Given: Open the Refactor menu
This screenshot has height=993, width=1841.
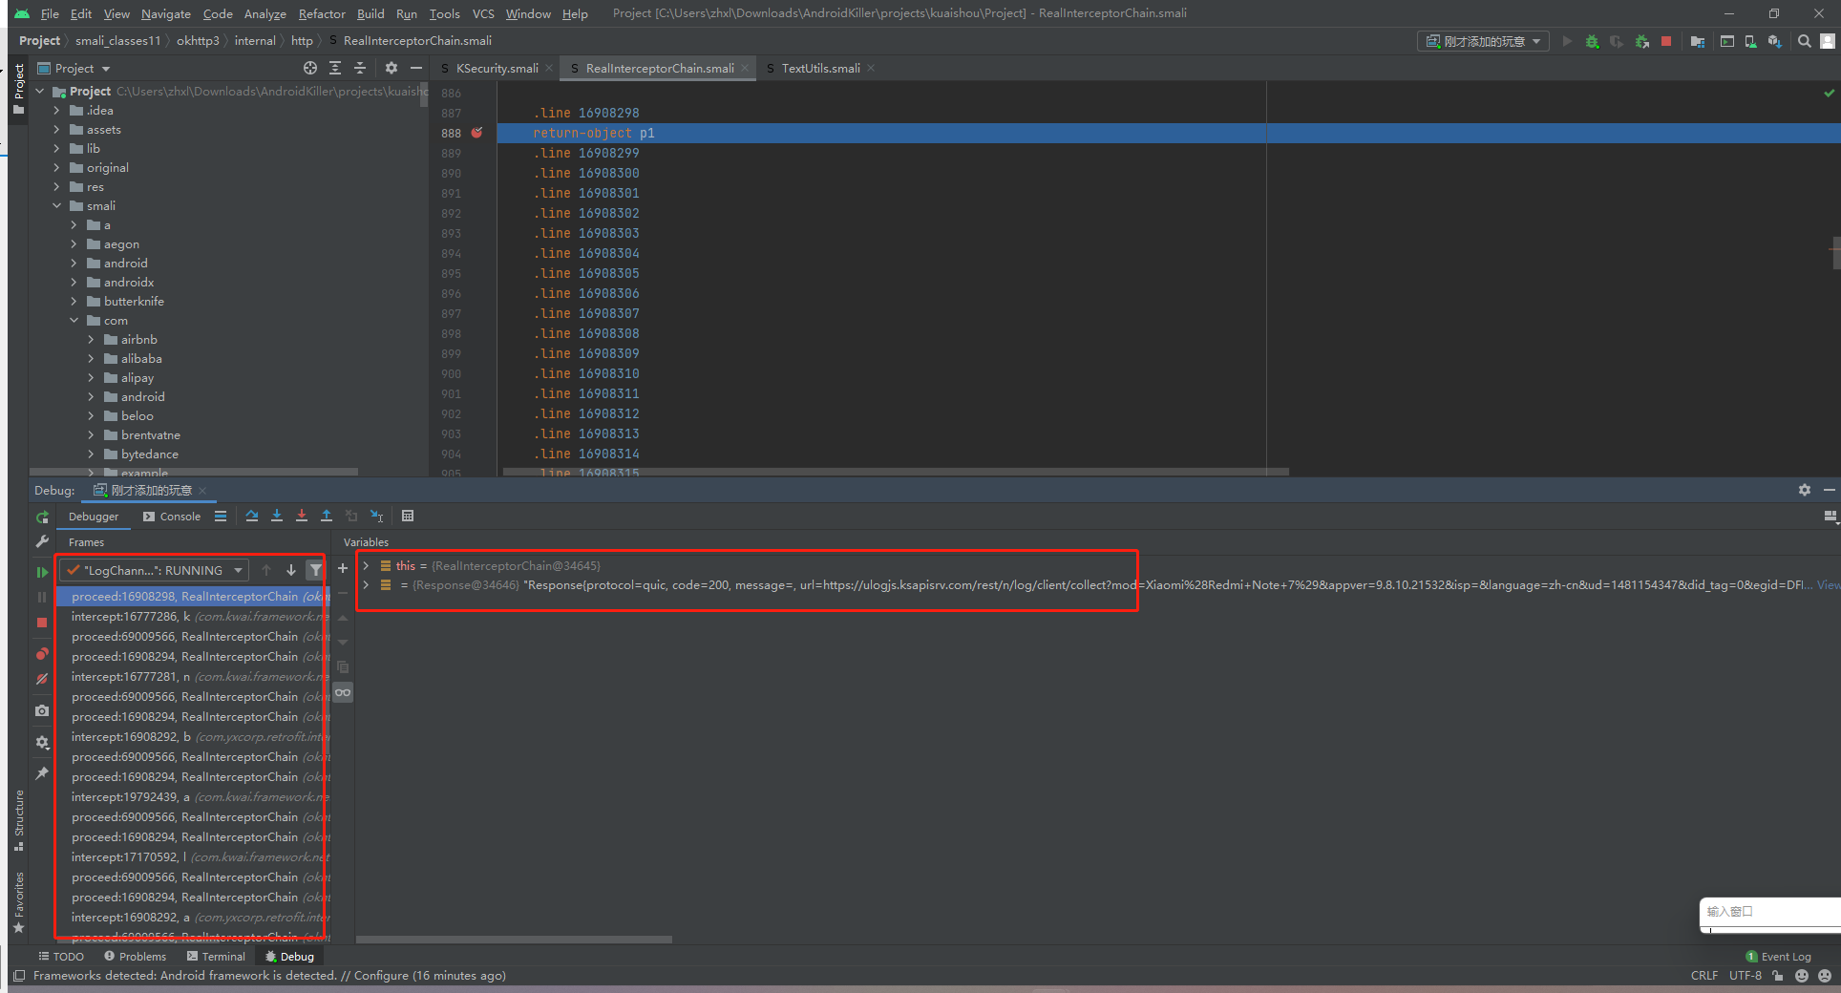Looking at the screenshot, I should click(322, 13).
